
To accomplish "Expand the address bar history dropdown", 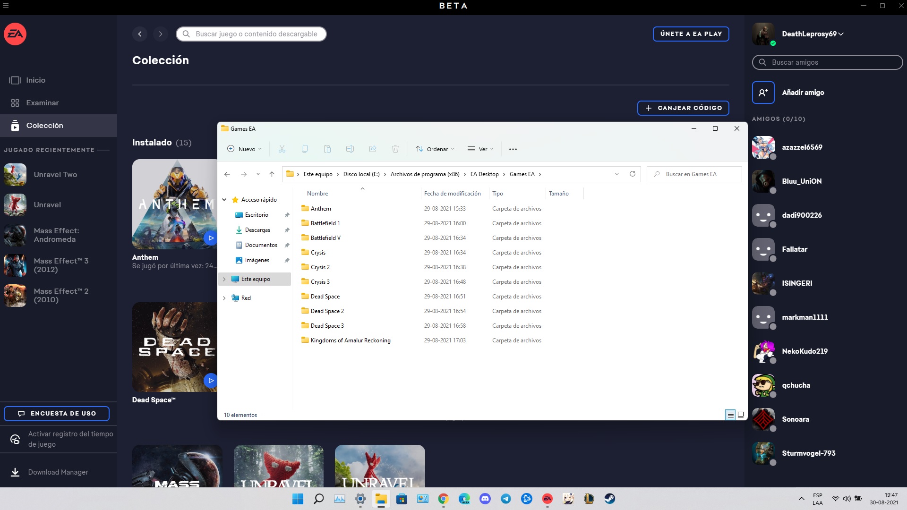I will click(617, 174).
